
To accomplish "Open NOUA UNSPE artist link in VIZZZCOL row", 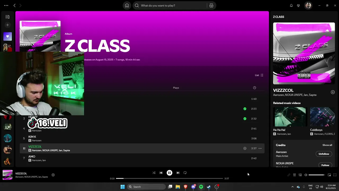I will click(x=50, y=150).
